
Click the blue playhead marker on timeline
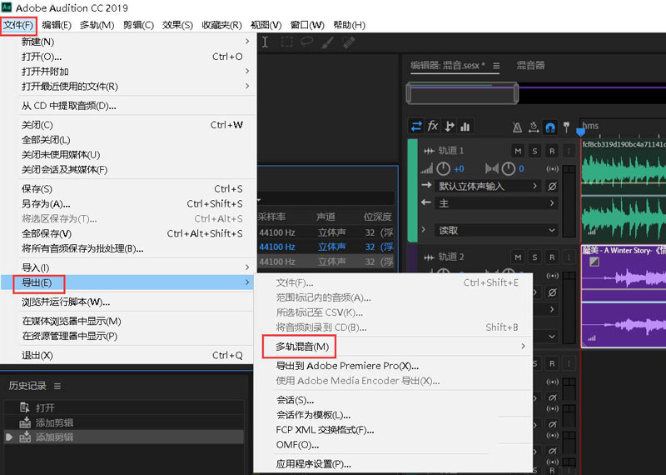pos(580,132)
